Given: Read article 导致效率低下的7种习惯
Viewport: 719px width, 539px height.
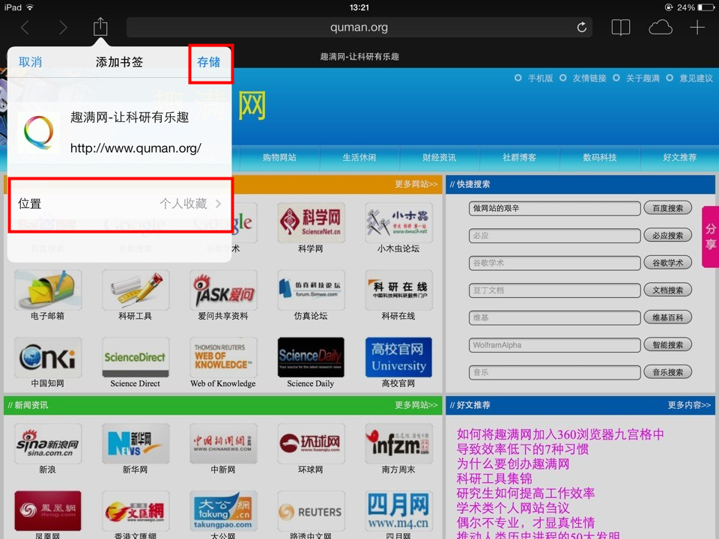Looking at the screenshot, I should [x=523, y=449].
